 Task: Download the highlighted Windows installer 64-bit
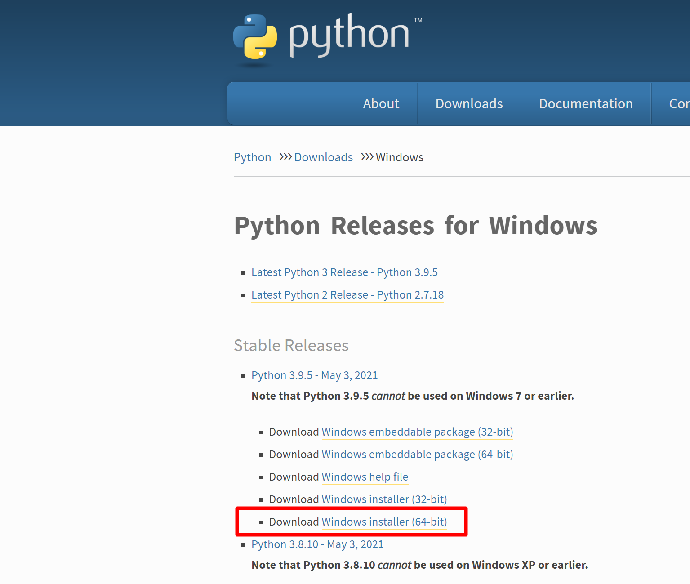(384, 522)
